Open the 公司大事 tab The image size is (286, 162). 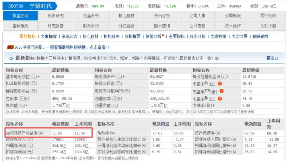(x=197, y=16)
